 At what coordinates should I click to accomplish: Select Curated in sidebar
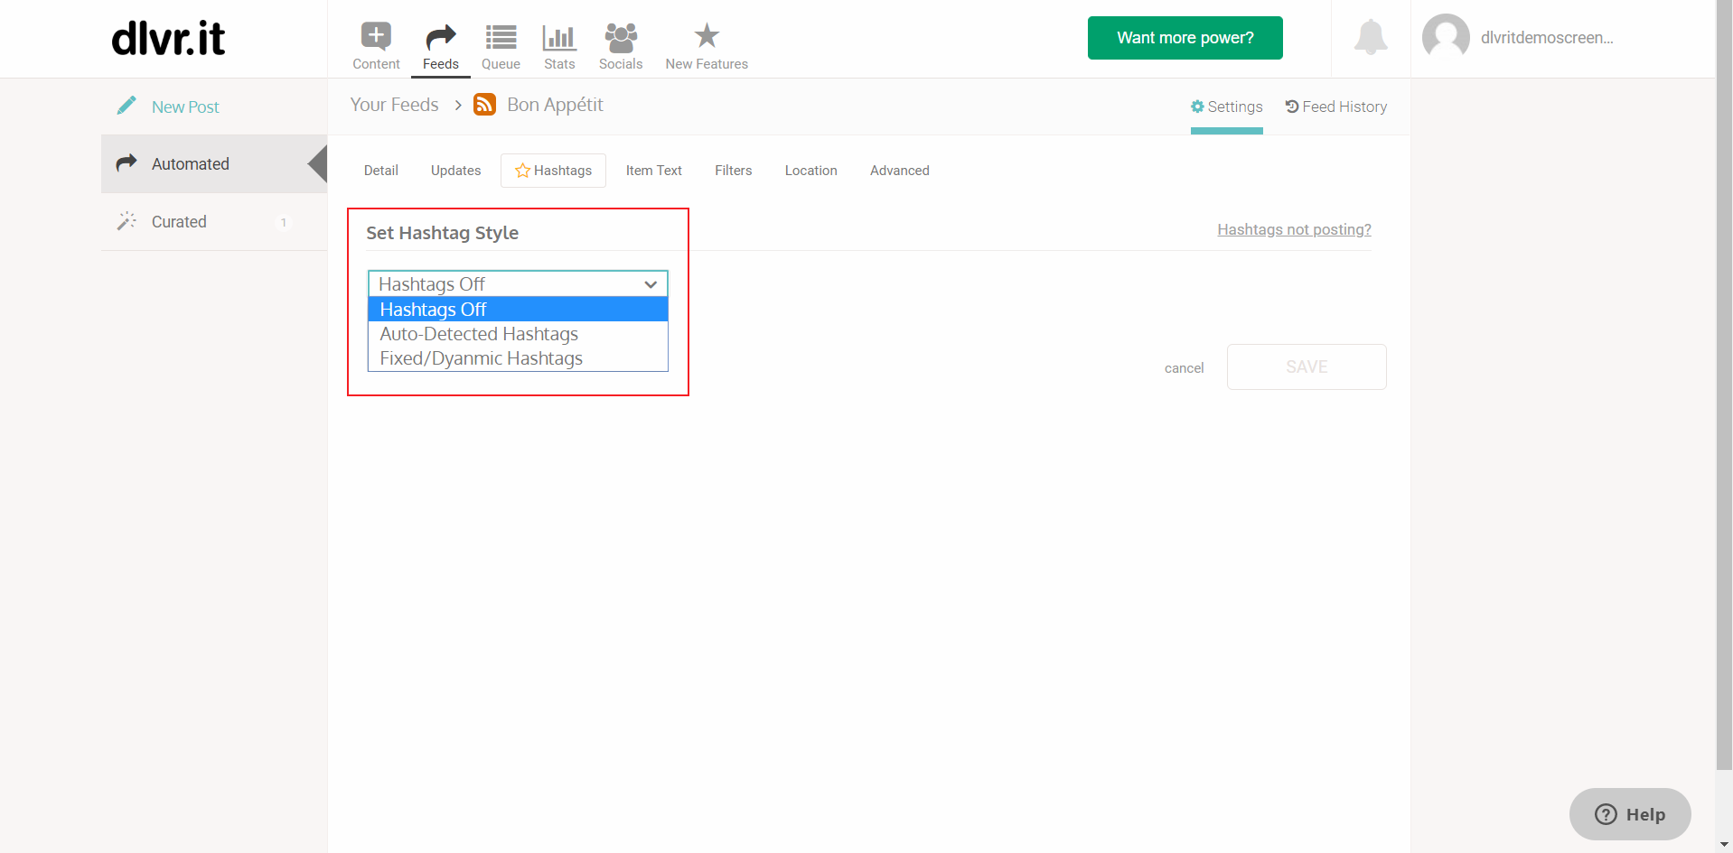(179, 221)
